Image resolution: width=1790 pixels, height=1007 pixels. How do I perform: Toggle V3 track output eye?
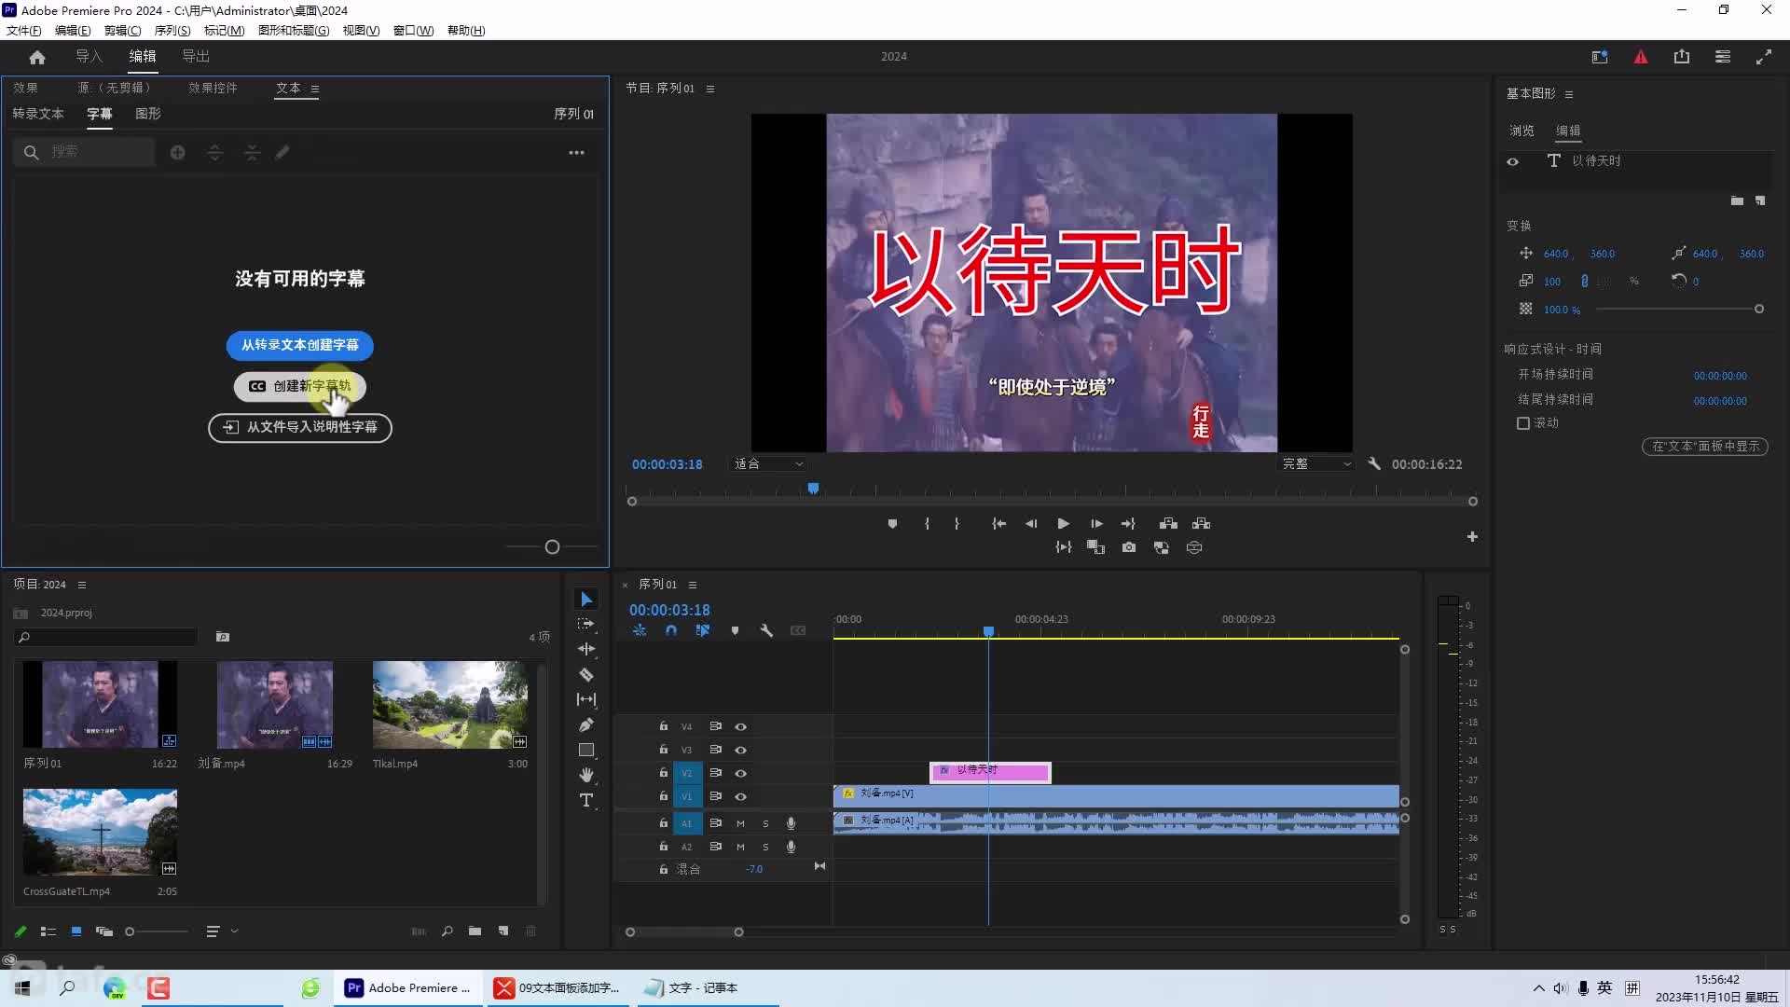pos(740,750)
